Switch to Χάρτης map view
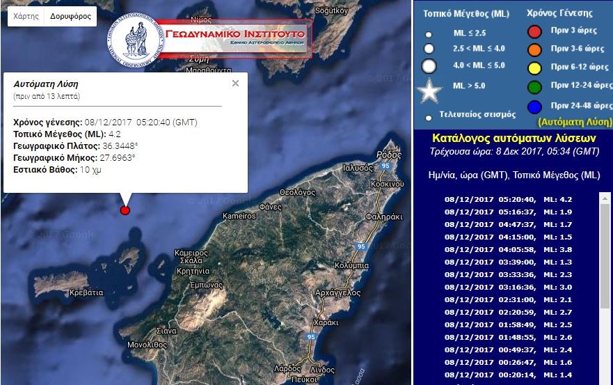The image size is (613, 385). [x=26, y=16]
